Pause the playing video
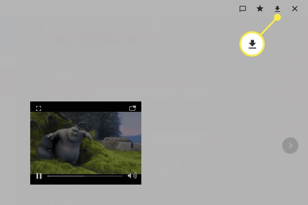Image resolution: width=308 pixels, height=205 pixels. point(39,176)
